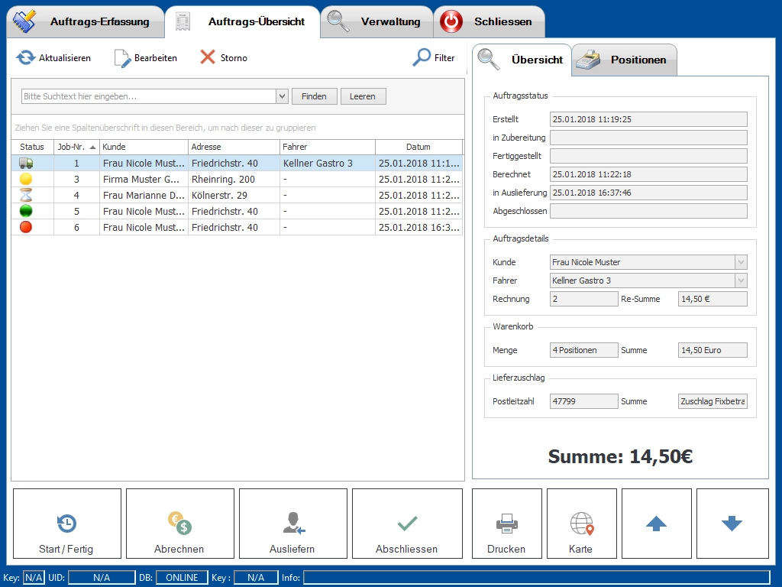The image size is (782, 587).
Task: Click the Drucken printer button
Action: point(506,524)
